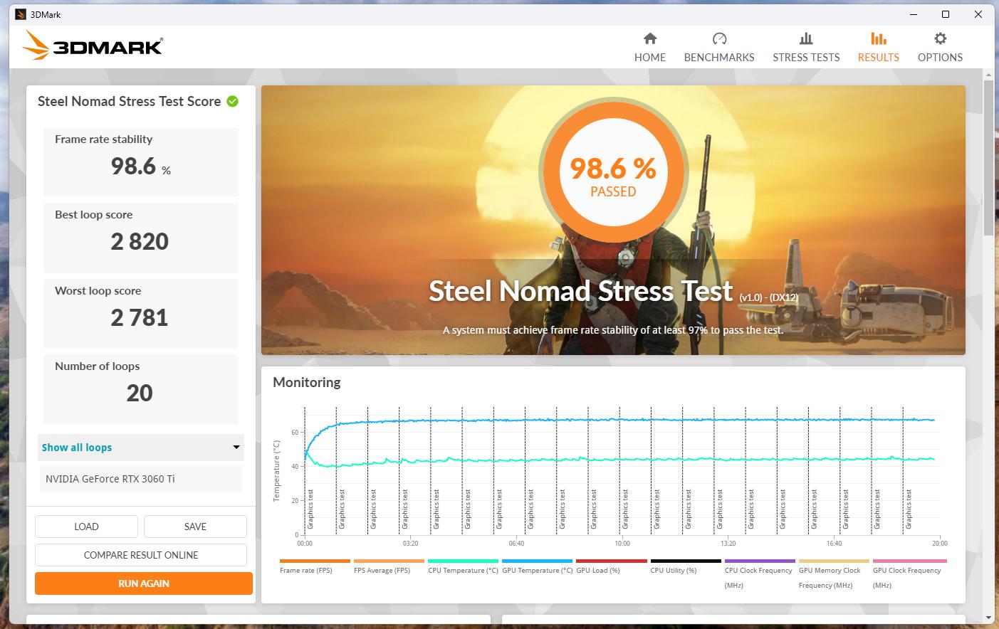Click the NVIDIA GeForce RTX 3060 Ti field
Screen dimensions: 999x629
click(141, 479)
